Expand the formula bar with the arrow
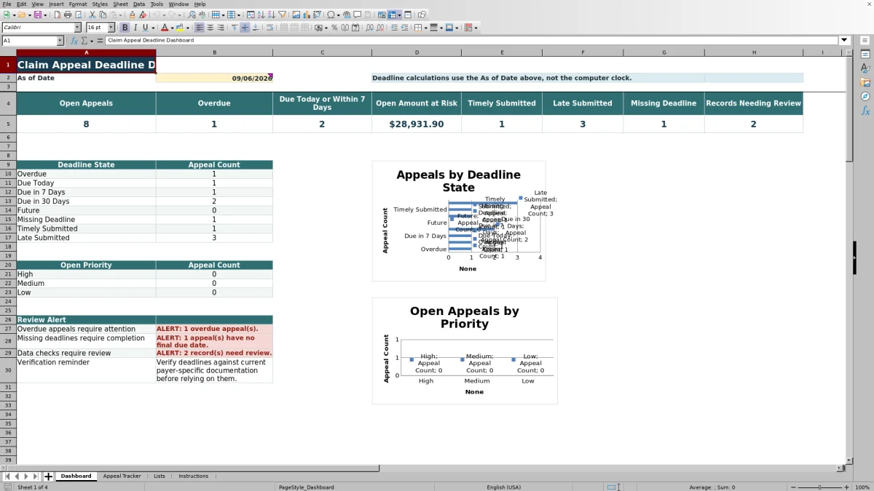The width and height of the screenshot is (874, 491). point(844,41)
